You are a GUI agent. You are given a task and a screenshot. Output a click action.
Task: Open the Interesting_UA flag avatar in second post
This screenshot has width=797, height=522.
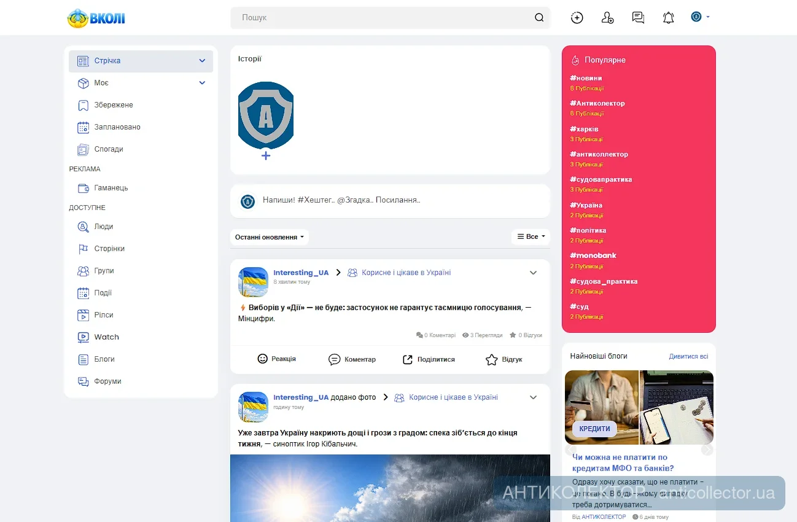coord(253,407)
